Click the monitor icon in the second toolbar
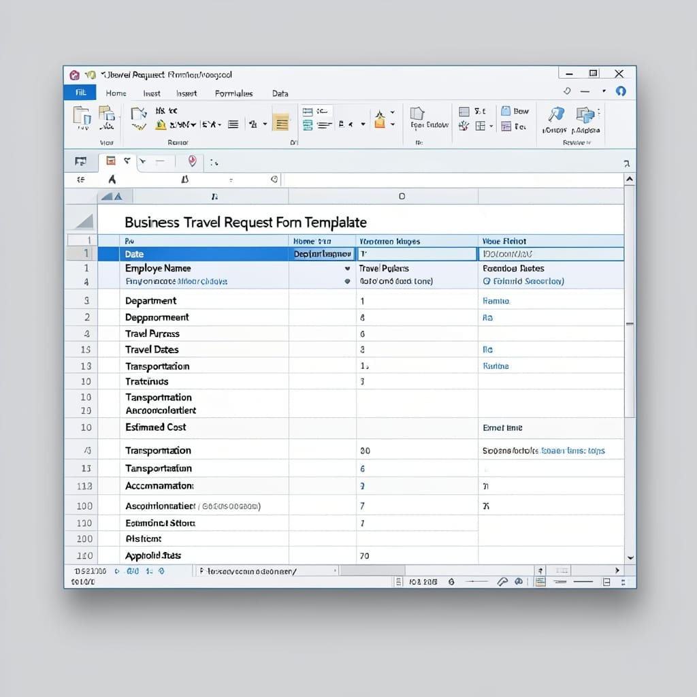 (80, 161)
